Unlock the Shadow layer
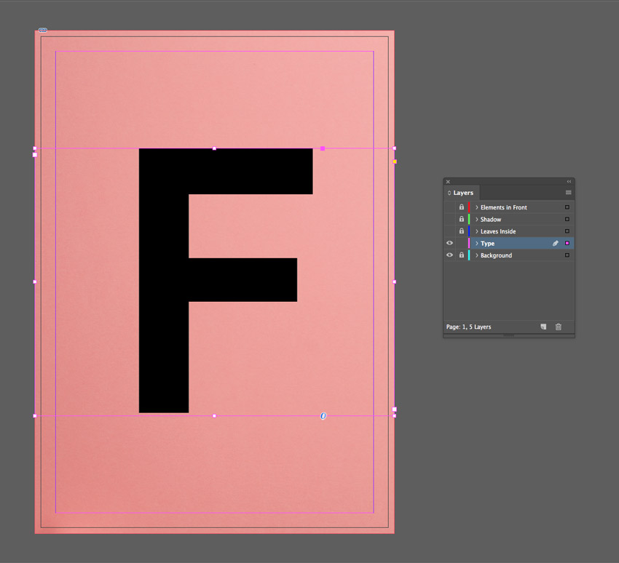The height and width of the screenshot is (563, 619). pos(461,219)
